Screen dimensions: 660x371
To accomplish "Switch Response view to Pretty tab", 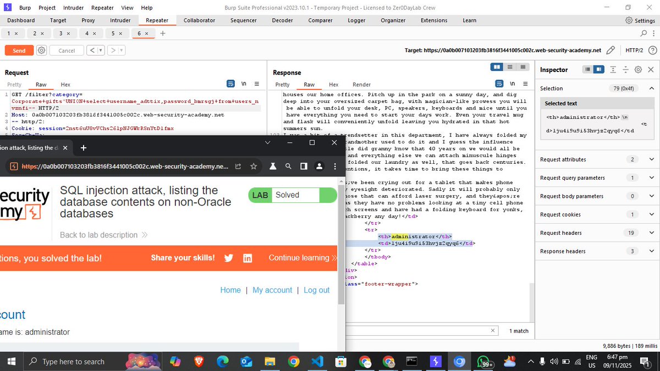I will [282, 85].
